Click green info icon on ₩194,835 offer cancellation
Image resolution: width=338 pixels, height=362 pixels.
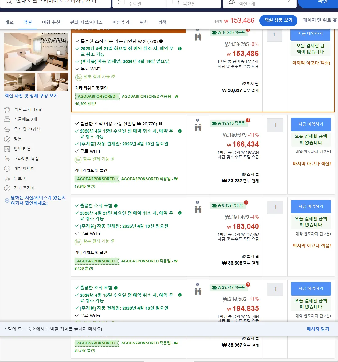click(180, 295)
